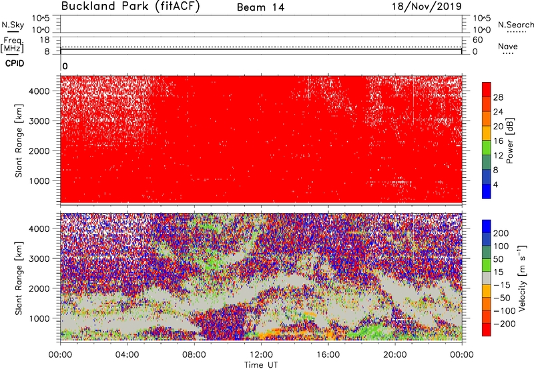Click the 2000 km tick of the power panel
The image size is (534, 369).
pyautogui.click(x=39, y=151)
